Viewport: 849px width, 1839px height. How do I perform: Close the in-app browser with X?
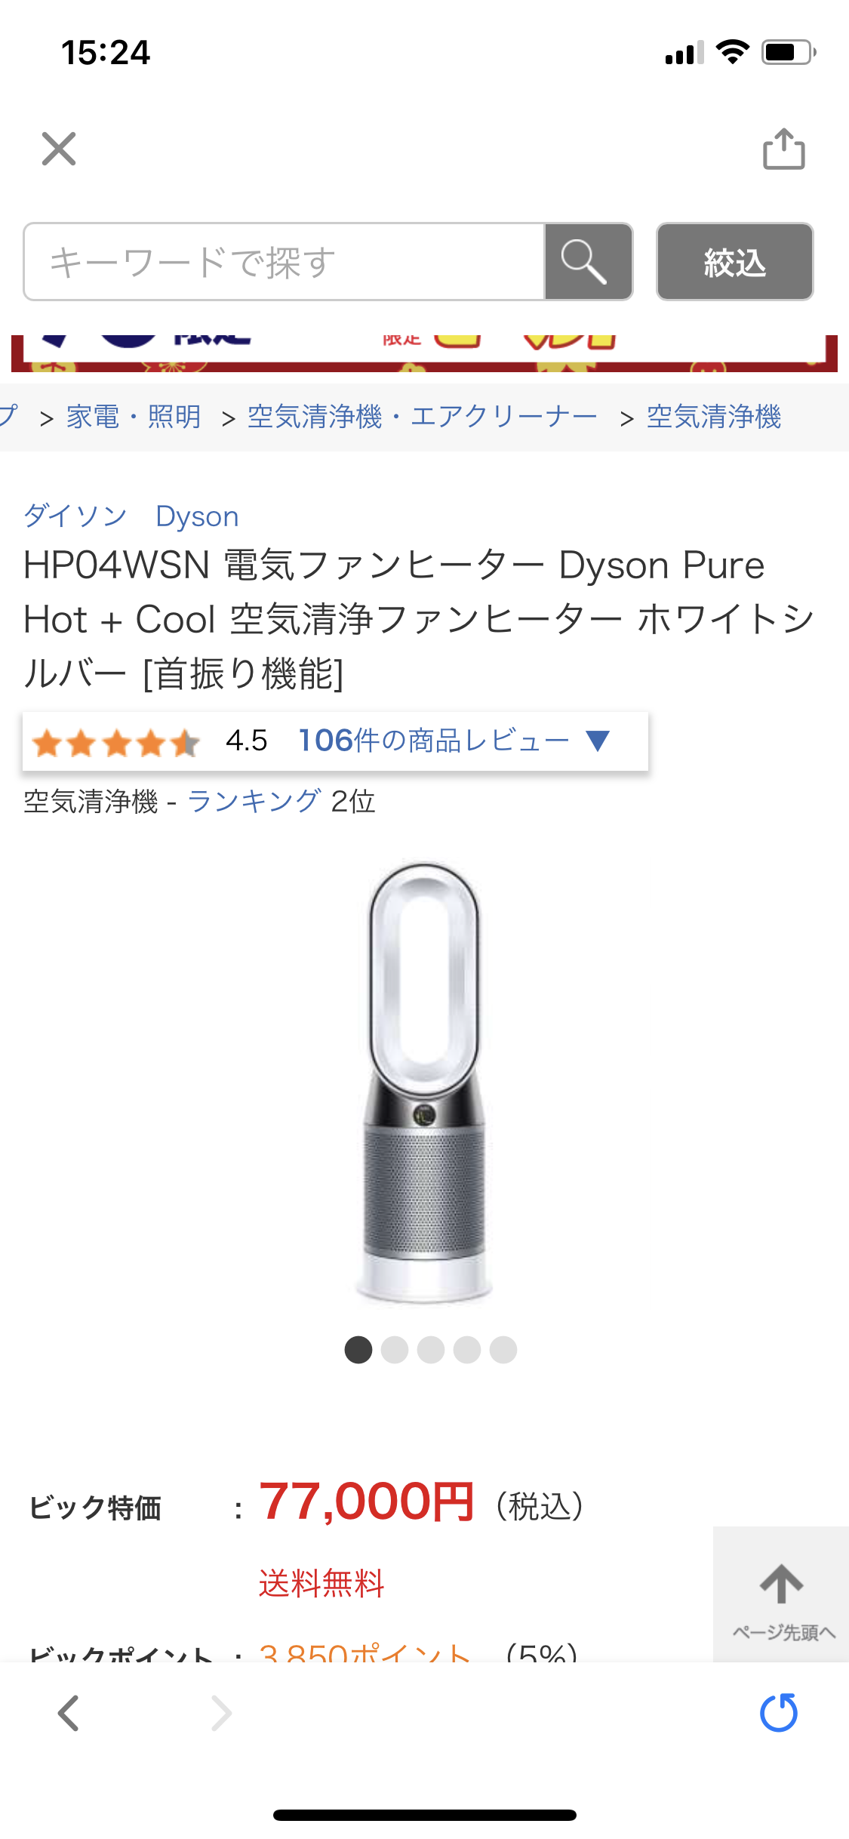59,149
